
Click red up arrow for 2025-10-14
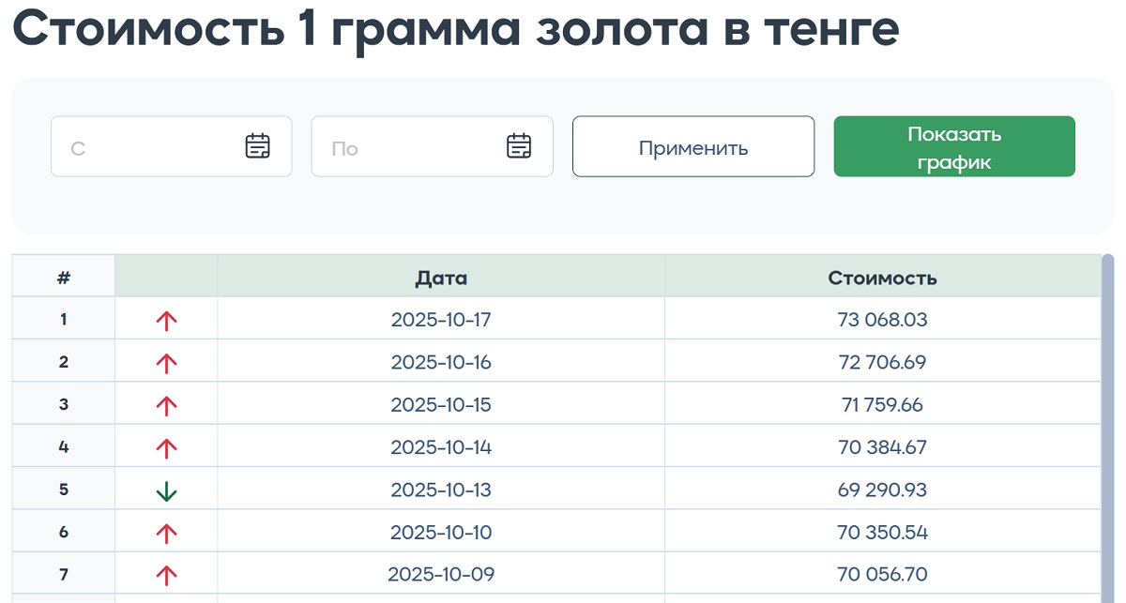pyautogui.click(x=166, y=448)
